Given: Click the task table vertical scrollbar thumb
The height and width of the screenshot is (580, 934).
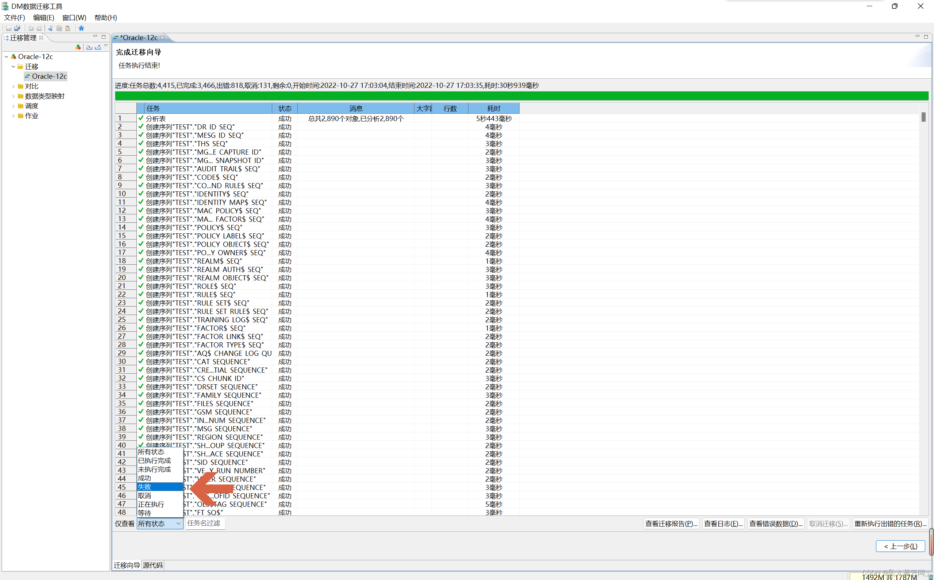Looking at the screenshot, I should click(923, 117).
